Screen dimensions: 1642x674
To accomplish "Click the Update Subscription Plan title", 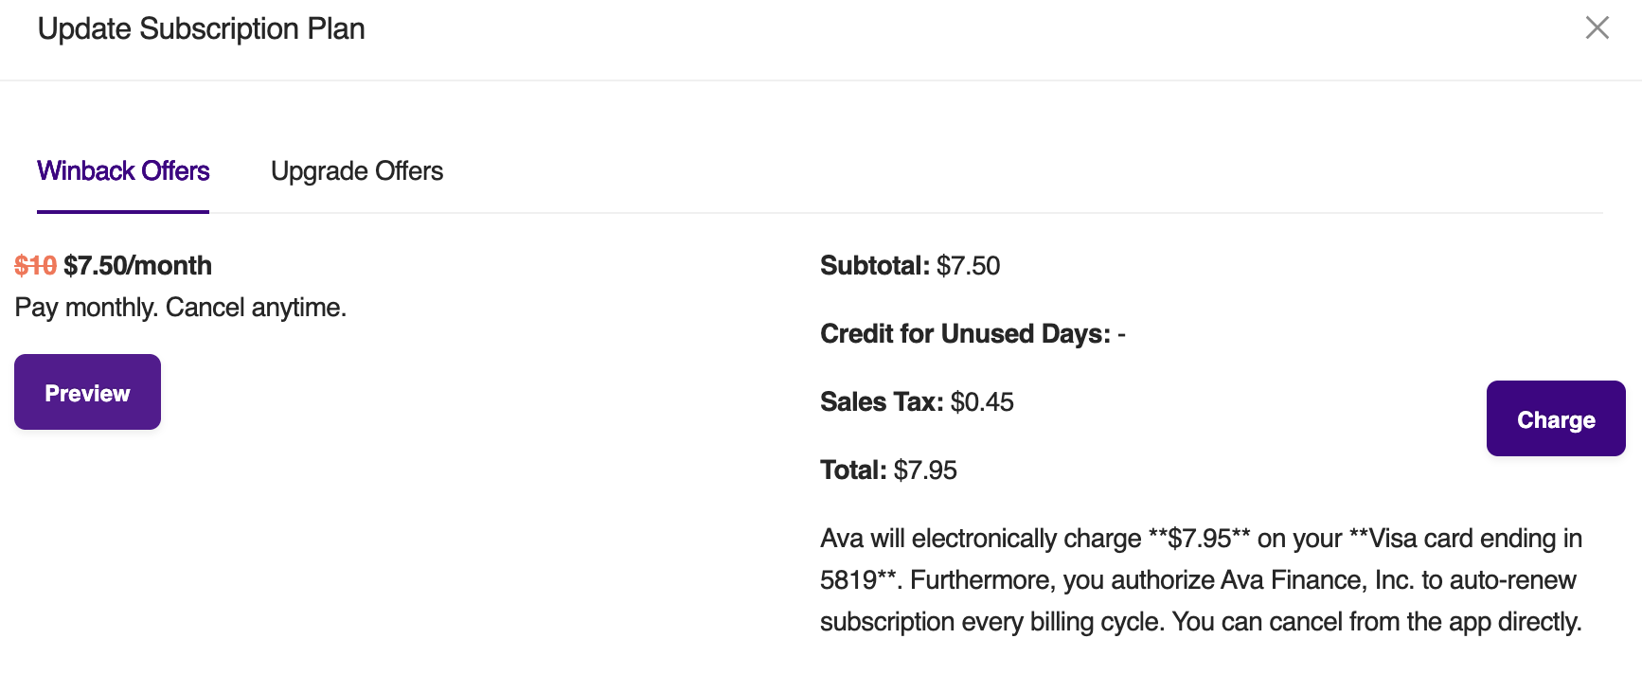I will 201,29.
